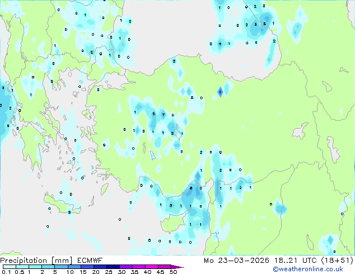
Task: Click the legend swatch between 25 and 30
Action: click(x=113, y=267)
